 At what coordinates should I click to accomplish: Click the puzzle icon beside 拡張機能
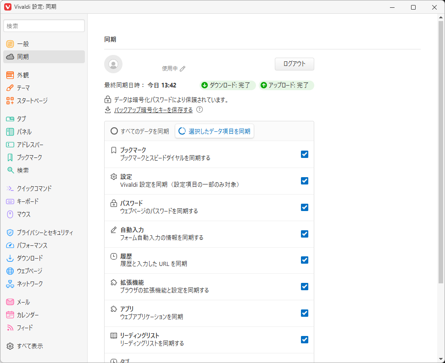click(x=113, y=282)
